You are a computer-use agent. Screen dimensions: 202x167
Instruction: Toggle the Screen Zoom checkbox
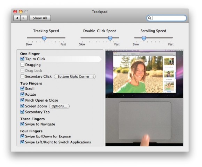[22, 106]
